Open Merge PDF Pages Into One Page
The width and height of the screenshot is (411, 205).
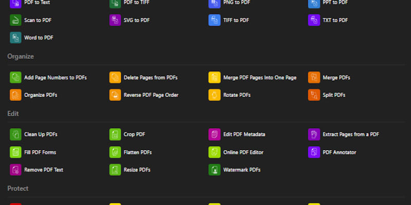point(259,78)
